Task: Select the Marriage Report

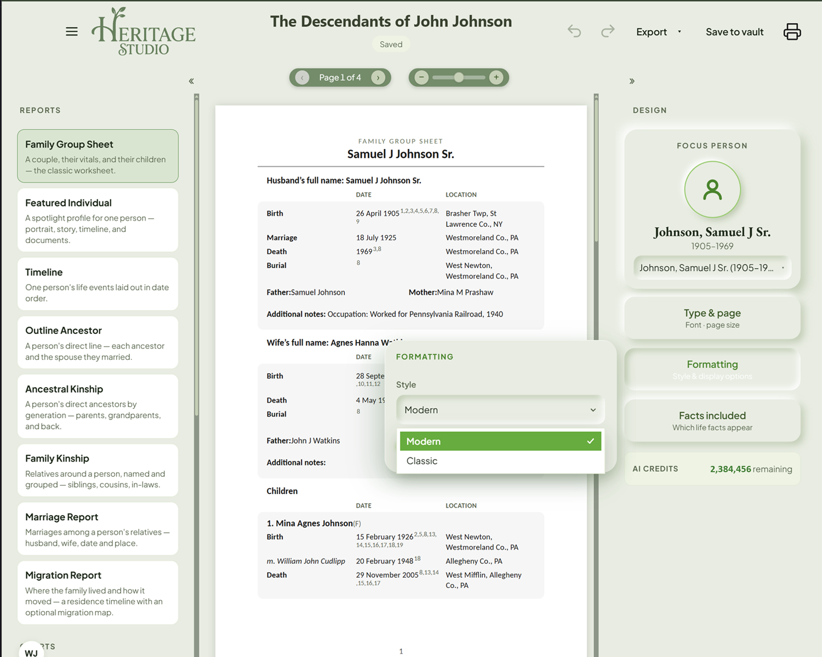Action: 98,529
